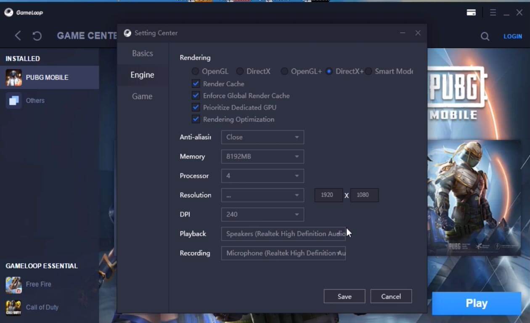
Task: Click the blue Play button
Action: [477, 304]
